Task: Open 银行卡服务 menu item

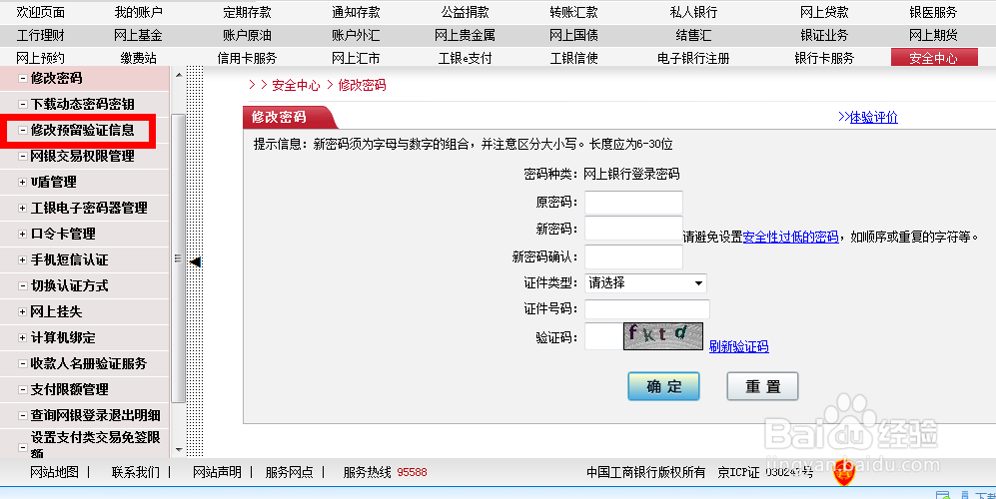Action: pos(824,59)
